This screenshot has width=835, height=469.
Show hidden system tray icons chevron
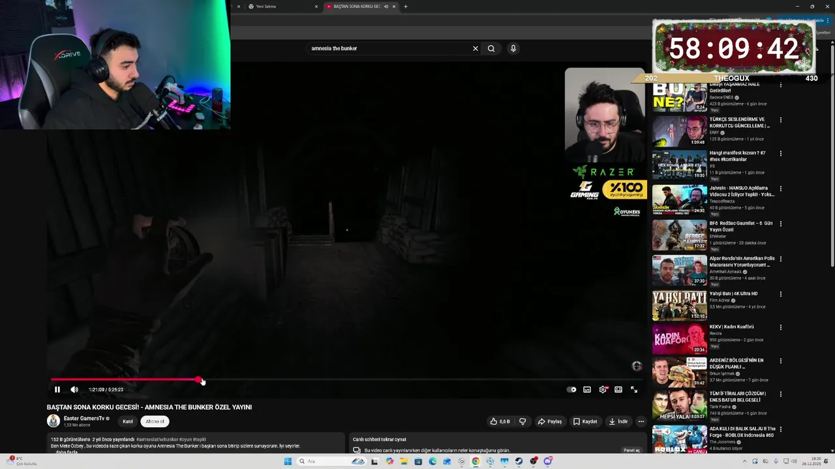[745, 461]
